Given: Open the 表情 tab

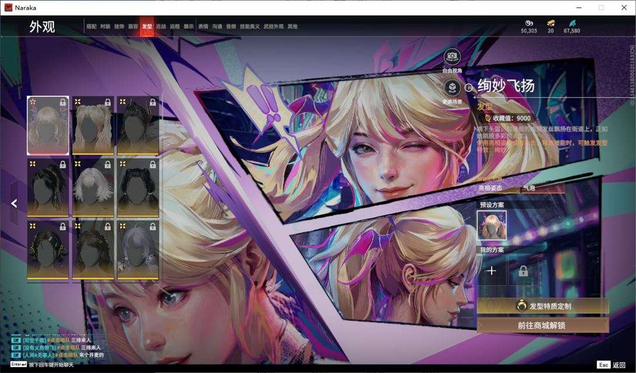Looking at the screenshot, I should (x=203, y=26).
